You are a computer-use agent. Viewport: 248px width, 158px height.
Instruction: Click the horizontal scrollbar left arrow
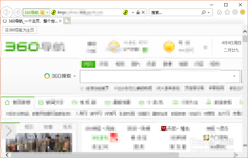point(7,155)
